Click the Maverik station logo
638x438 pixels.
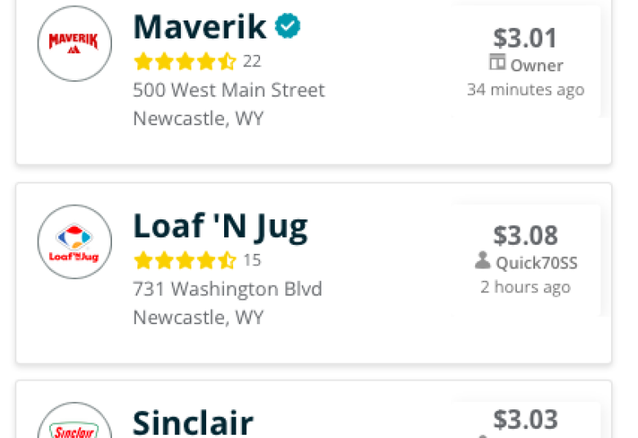pos(75,43)
